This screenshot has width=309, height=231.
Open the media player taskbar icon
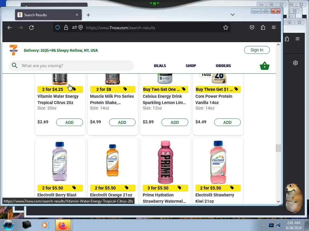click(45, 225)
